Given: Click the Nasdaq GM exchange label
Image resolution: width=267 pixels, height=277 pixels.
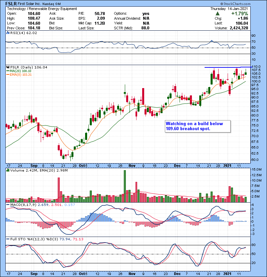Looking at the screenshot, I should click(x=51, y=4).
